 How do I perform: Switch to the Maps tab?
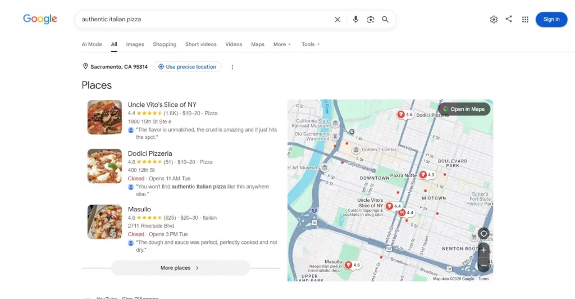(x=257, y=44)
